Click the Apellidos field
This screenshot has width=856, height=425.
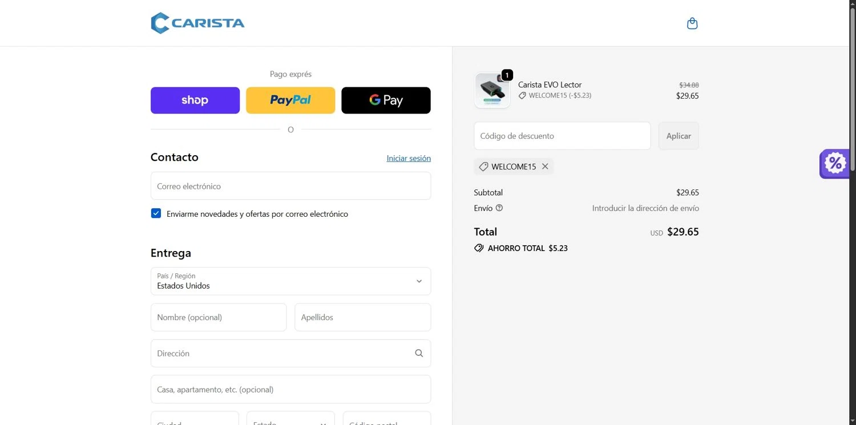(362, 317)
